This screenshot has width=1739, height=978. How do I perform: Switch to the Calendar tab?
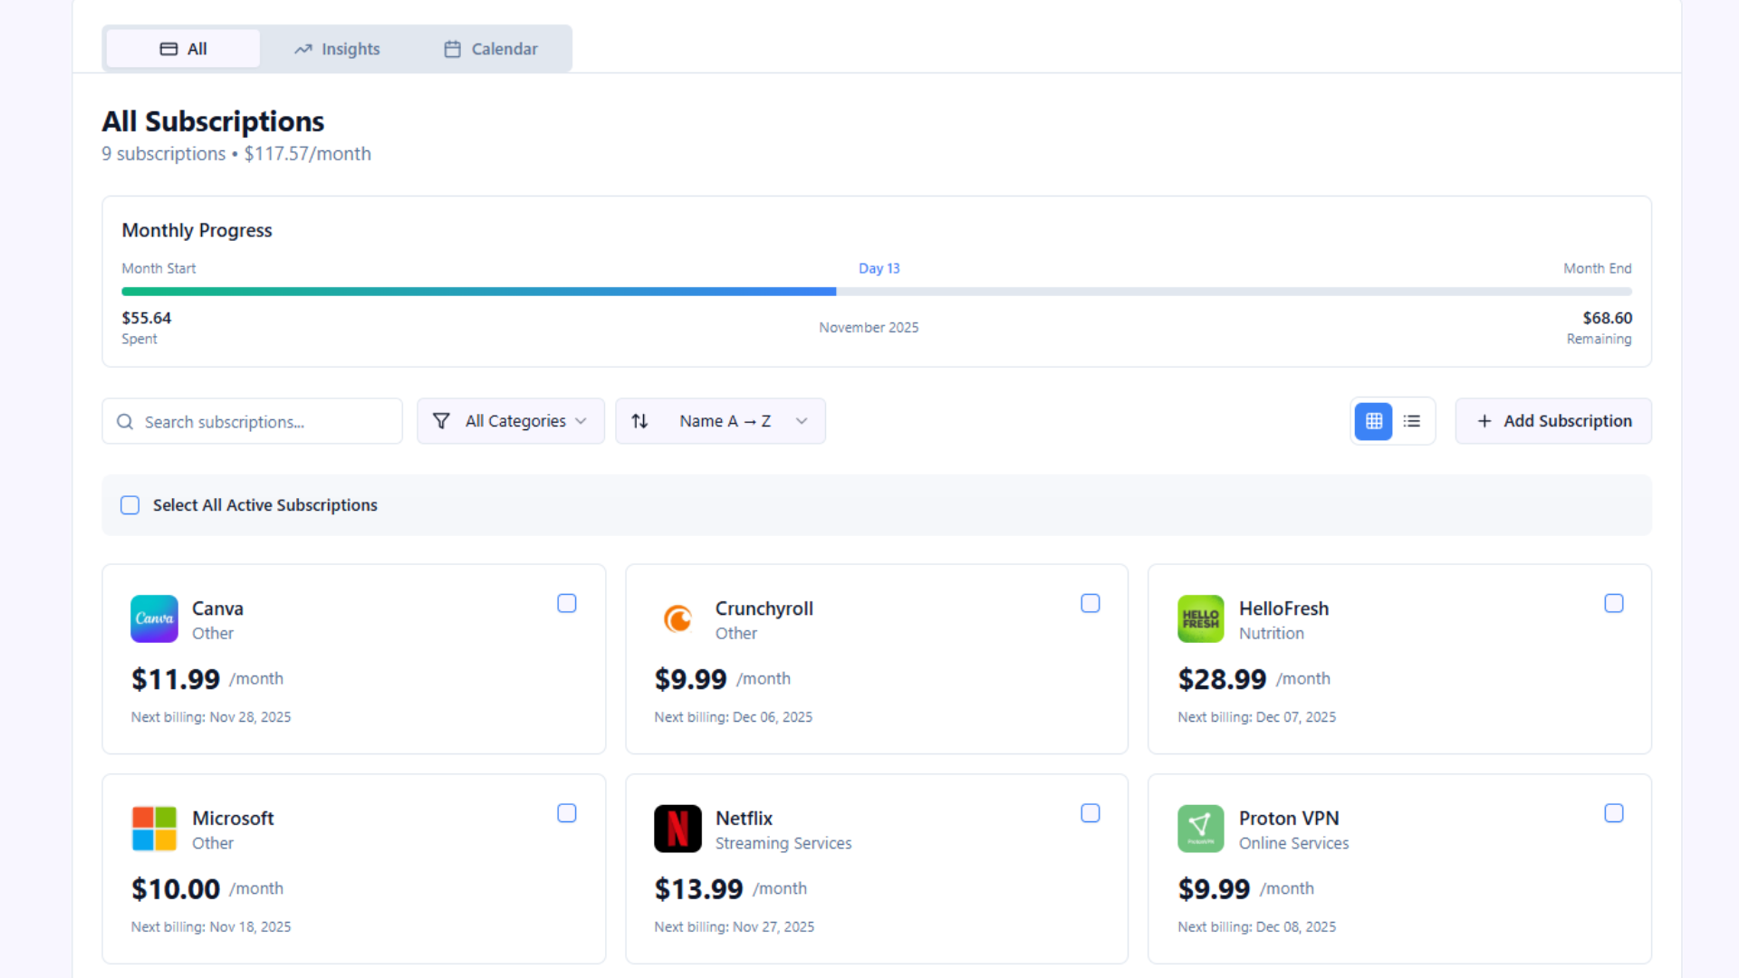point(491,49)
